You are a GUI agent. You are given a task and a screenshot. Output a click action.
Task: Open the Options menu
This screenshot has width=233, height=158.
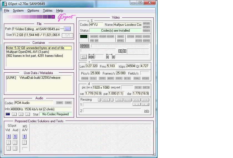[x=33, y=11]
